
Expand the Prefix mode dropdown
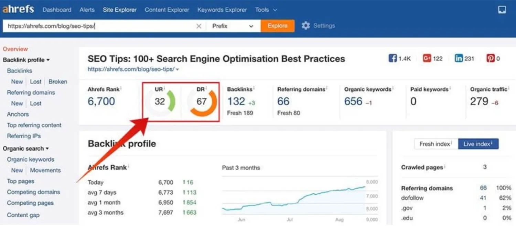[234, 25]
